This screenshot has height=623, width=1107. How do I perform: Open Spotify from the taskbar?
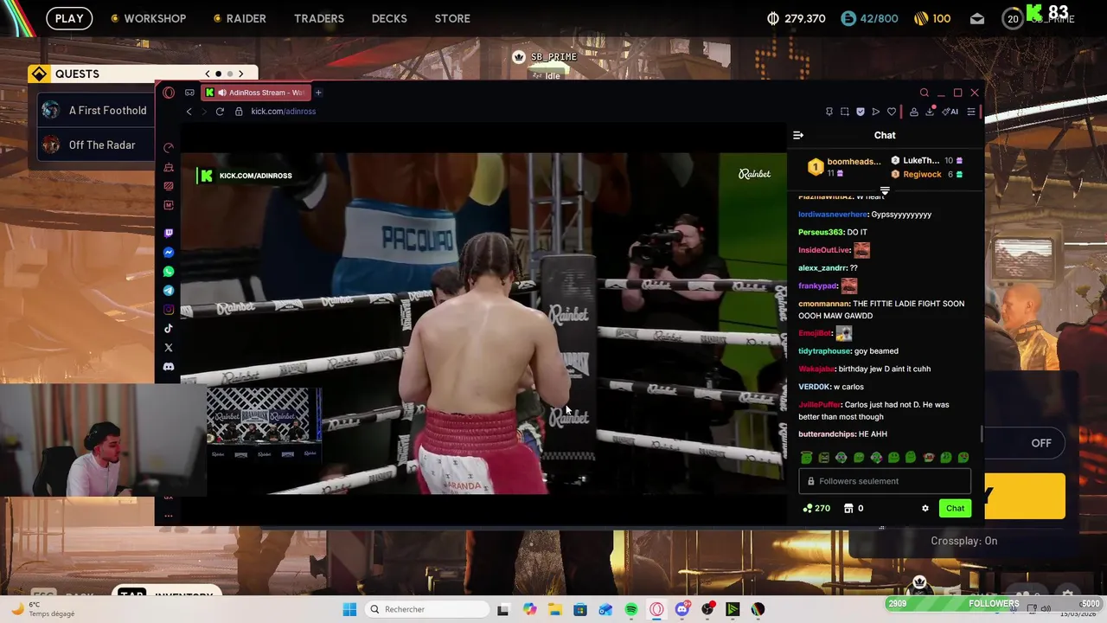click(631, 609)
